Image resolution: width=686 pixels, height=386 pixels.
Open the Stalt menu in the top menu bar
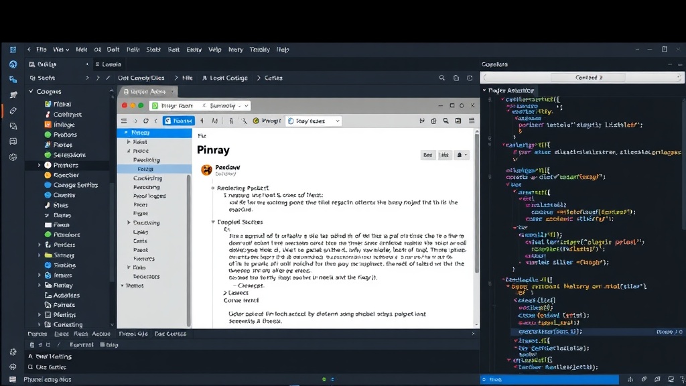click(153, 50)
